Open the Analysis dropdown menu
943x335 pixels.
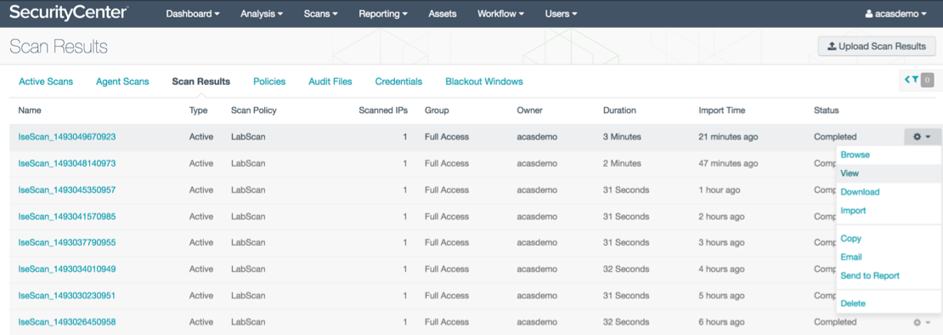[262, 14]
